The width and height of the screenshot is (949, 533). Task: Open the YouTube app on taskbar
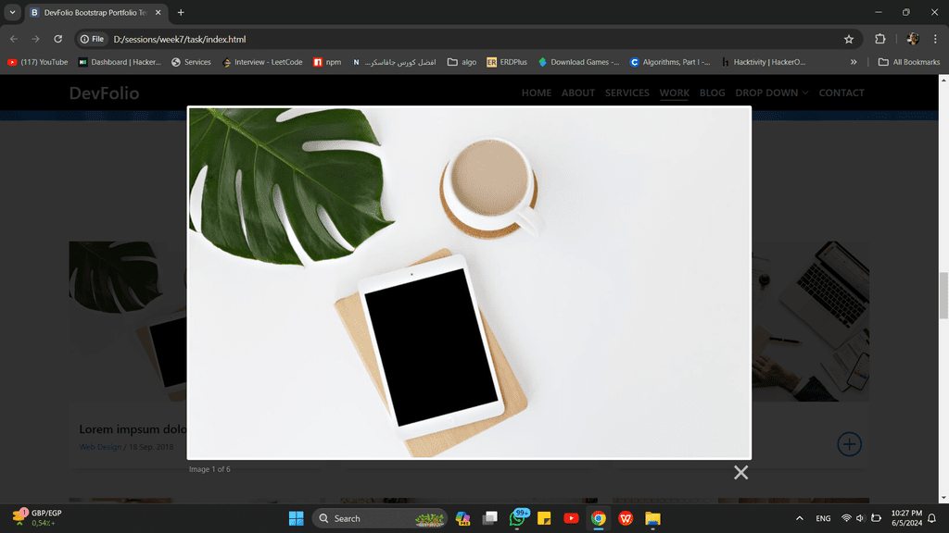571,518
